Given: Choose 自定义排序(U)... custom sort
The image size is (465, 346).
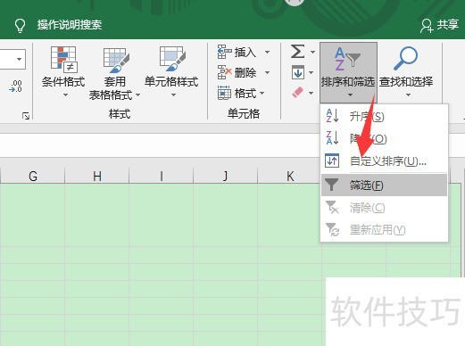Looking at the screenshot, I should 384,161.
